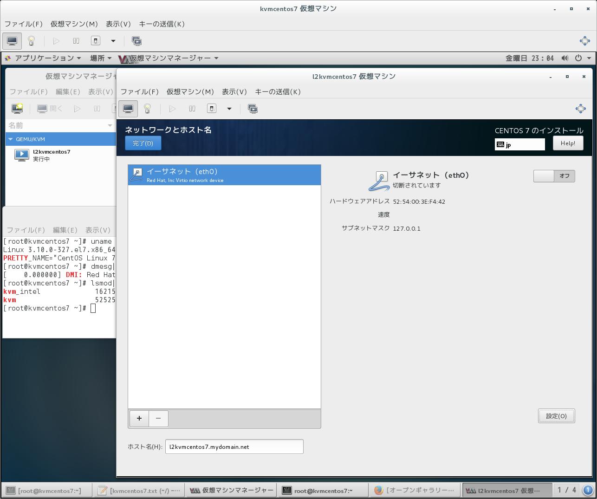Click outer VM shutdown power icon

point(96,41)
